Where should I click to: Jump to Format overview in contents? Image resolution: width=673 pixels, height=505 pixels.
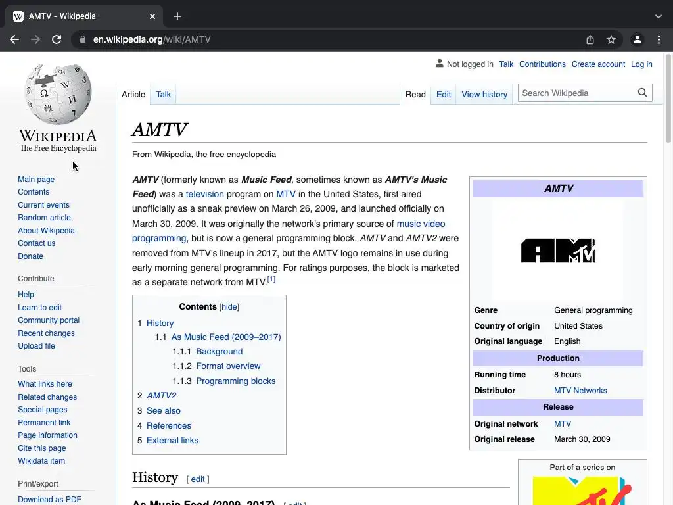(x=228, y=366)
